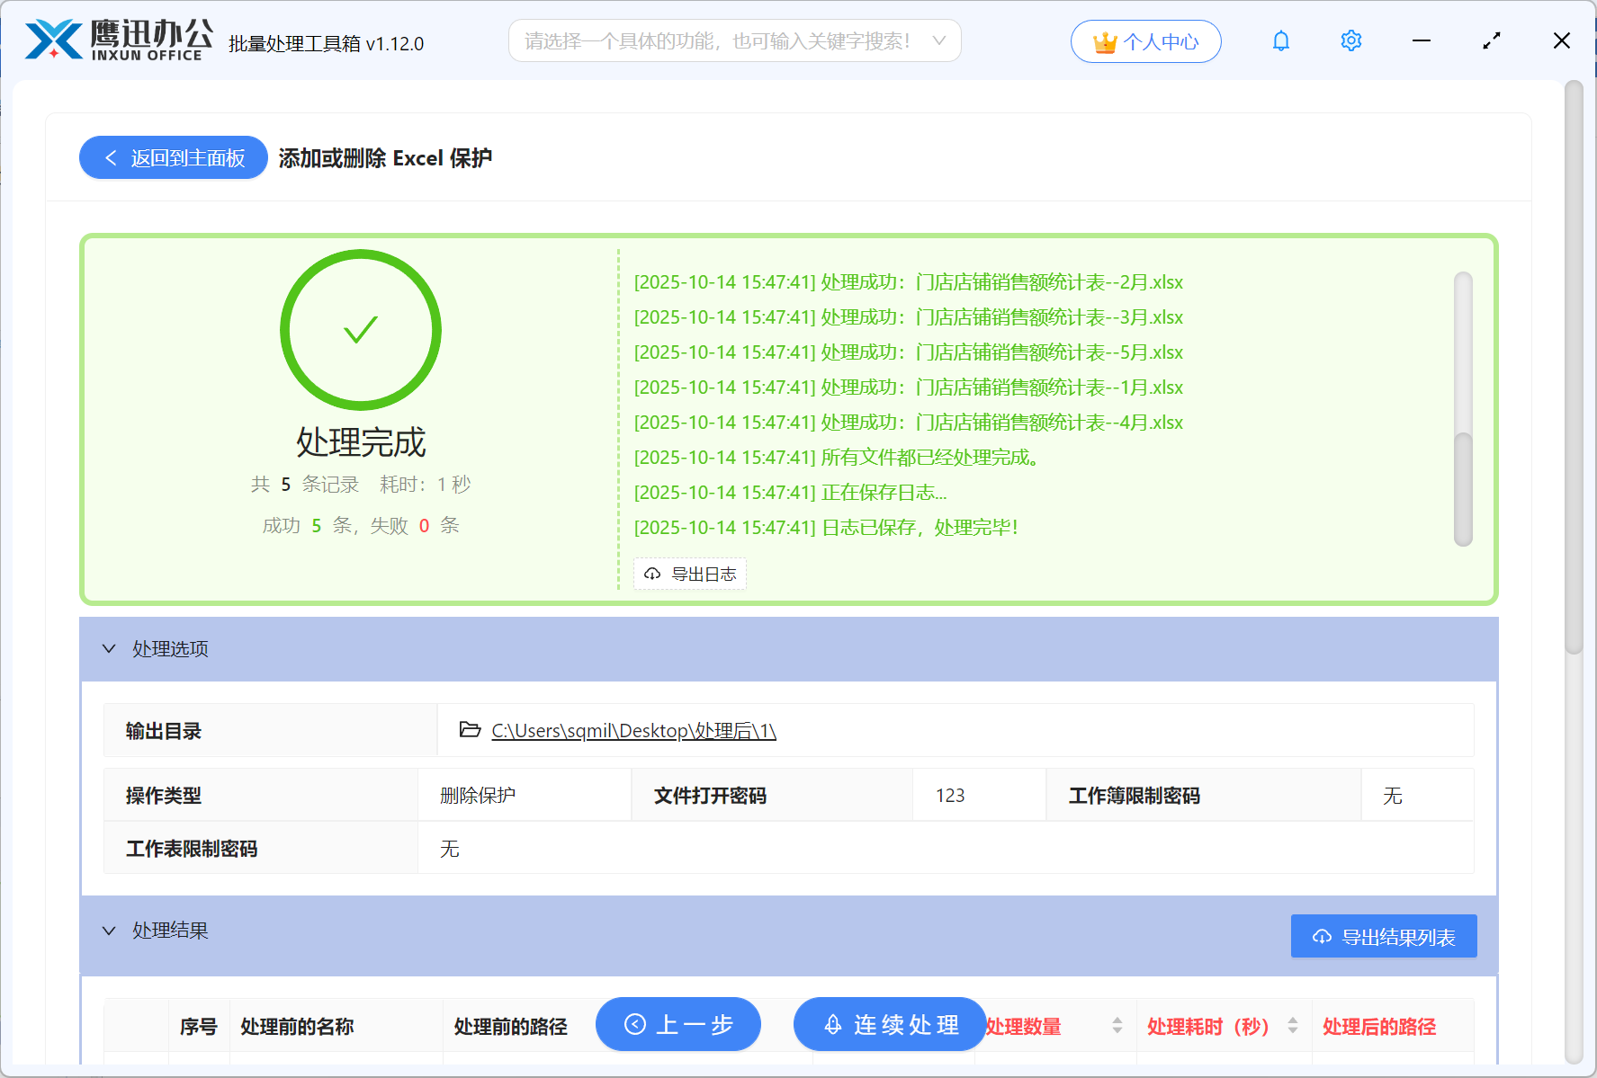Sort by the 处理数量 column arrows
The image size is (1597, 1078).
(x=1117, y=1026)
